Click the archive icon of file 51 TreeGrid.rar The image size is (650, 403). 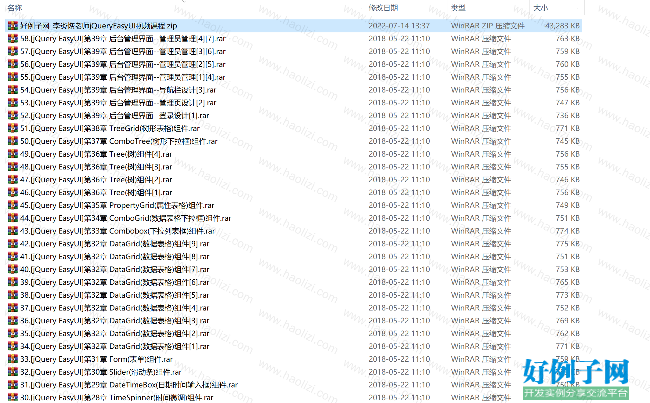[x=13, y=128]
